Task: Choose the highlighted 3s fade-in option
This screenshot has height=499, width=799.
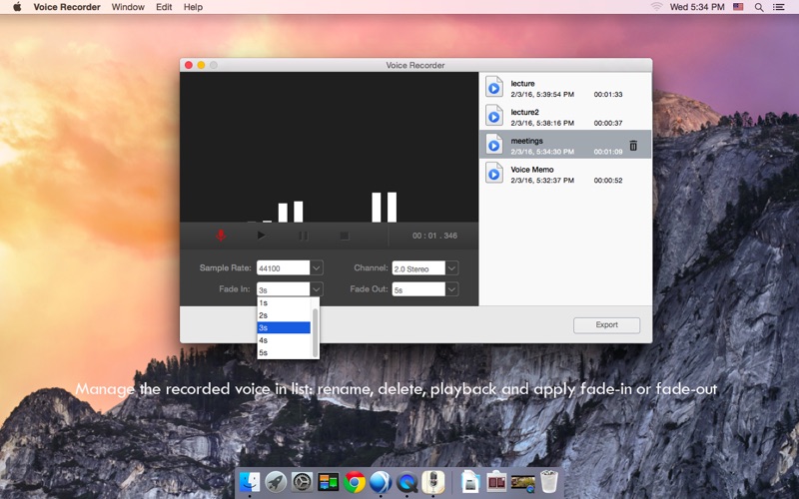Action: tap(284, 327)
